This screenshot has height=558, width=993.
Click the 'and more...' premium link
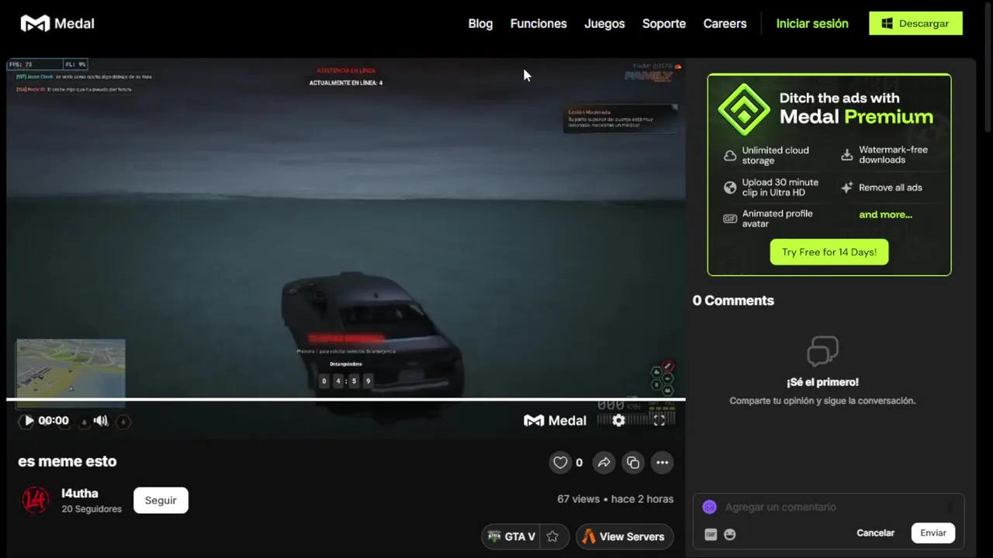click(885, 215)
